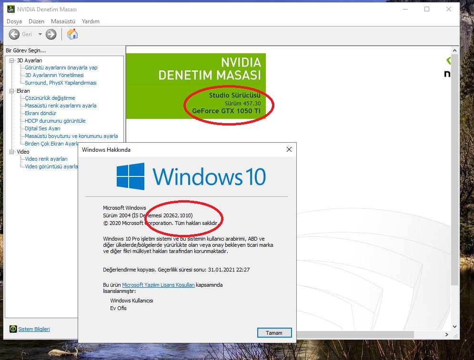Maximize the NVIDIA Denetim Masası window
Viewport: 474px width, 360px height.
click(x=427, y=9)
